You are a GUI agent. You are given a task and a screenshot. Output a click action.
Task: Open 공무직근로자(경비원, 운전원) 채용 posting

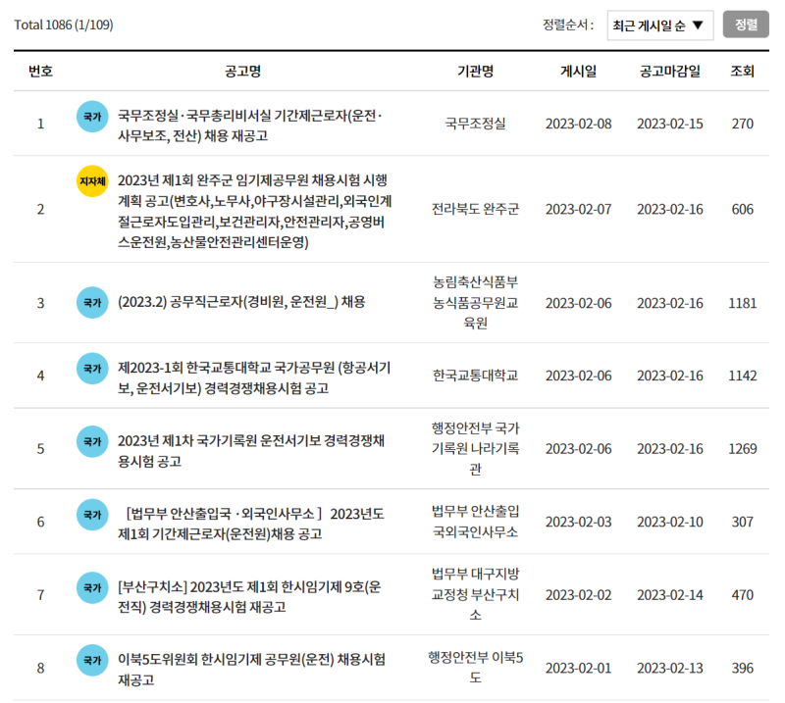[x=241, y=302]
